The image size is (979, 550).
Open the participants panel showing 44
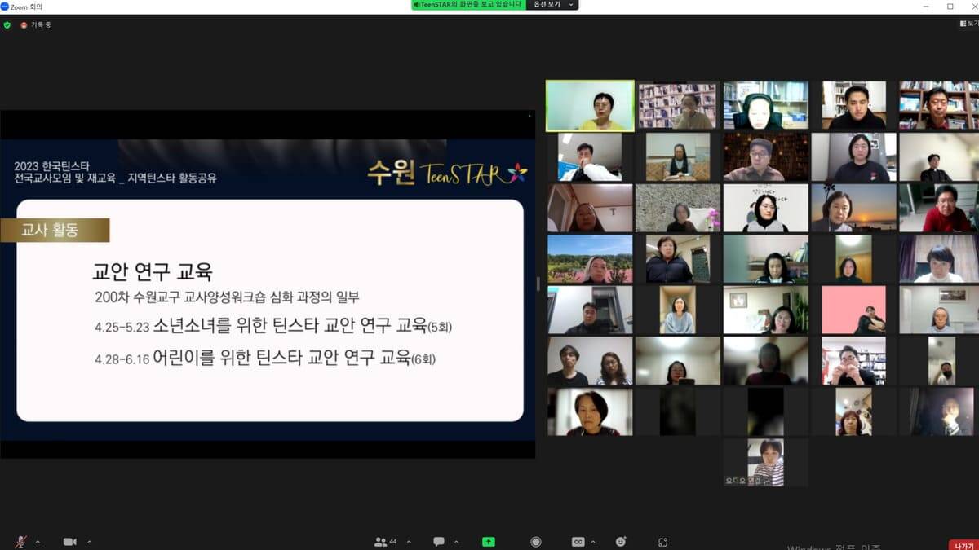coord(385,542)
